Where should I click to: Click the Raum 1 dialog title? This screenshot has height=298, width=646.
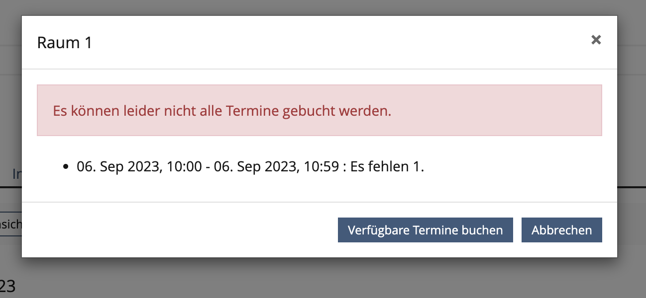pos(65,43)
